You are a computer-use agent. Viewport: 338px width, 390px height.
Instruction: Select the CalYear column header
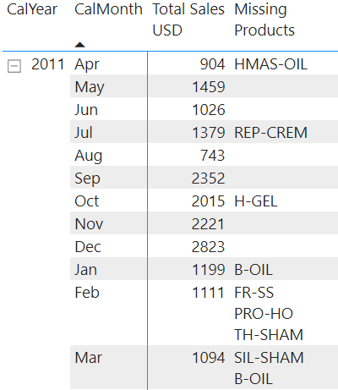click(x=32, y=9)
